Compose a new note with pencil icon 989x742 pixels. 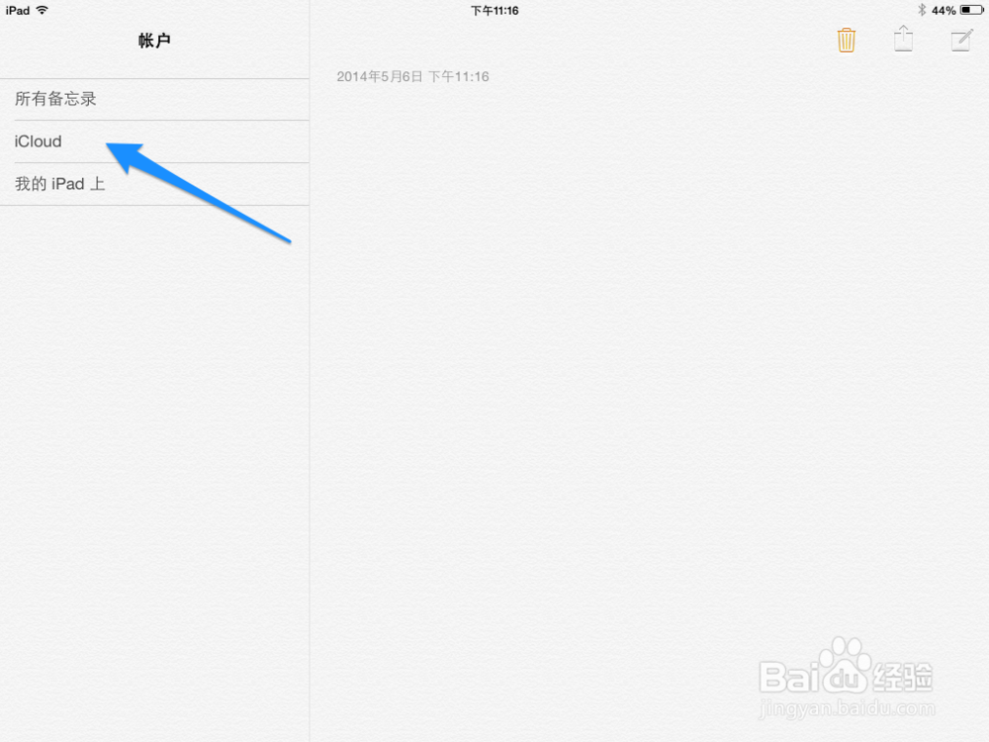[x=961, y=41]
